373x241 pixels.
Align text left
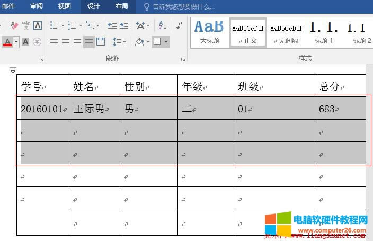54,42
